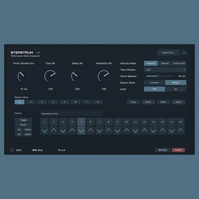Click the pattern Toggle button
The height and width of the screenshot is (199, 199).
click(23, 120)
